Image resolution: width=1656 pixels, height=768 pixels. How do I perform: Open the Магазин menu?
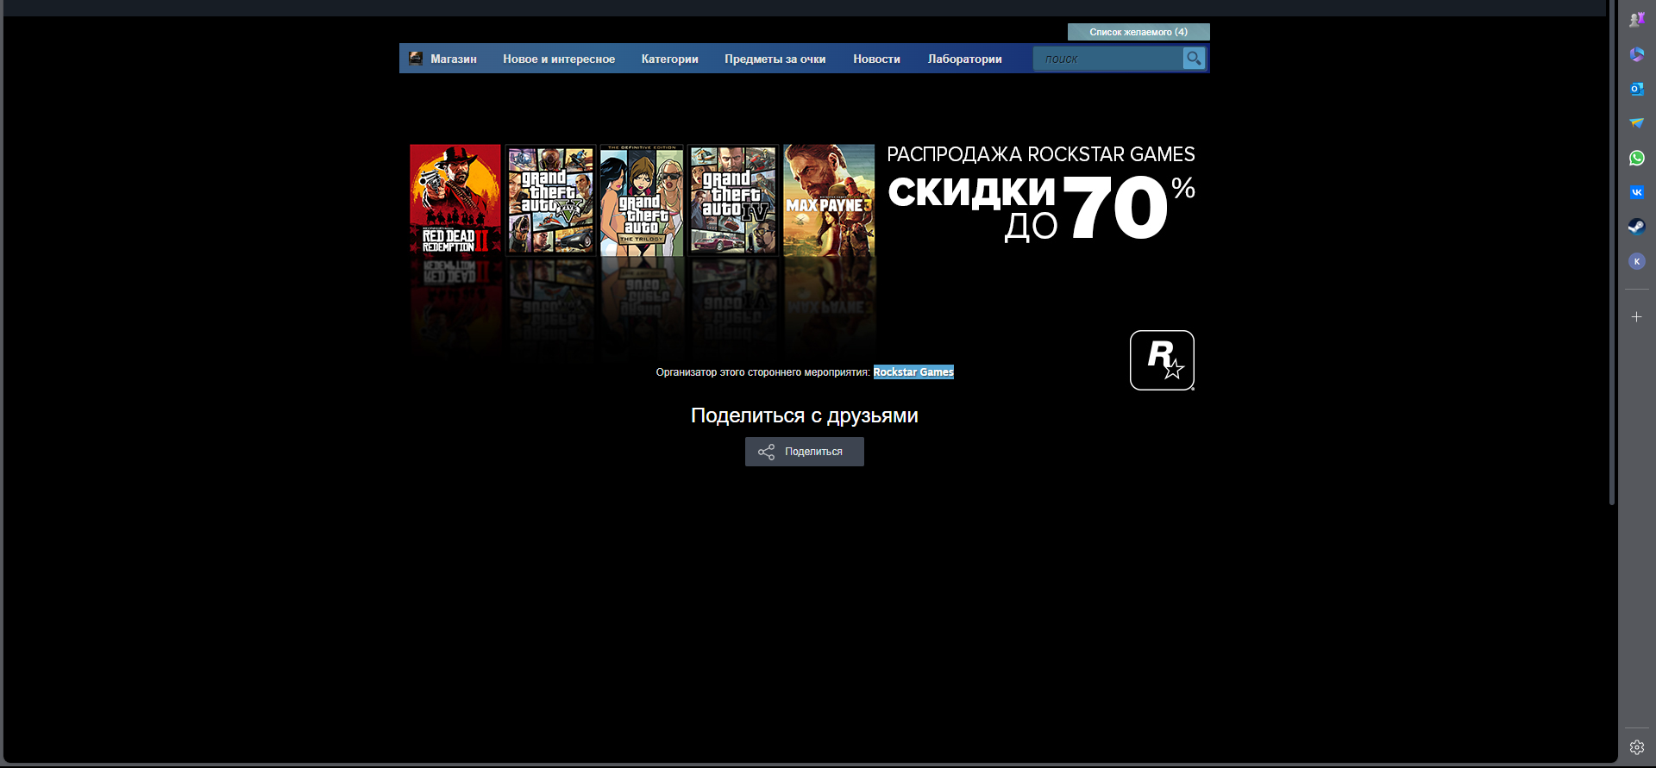point(454,59)
